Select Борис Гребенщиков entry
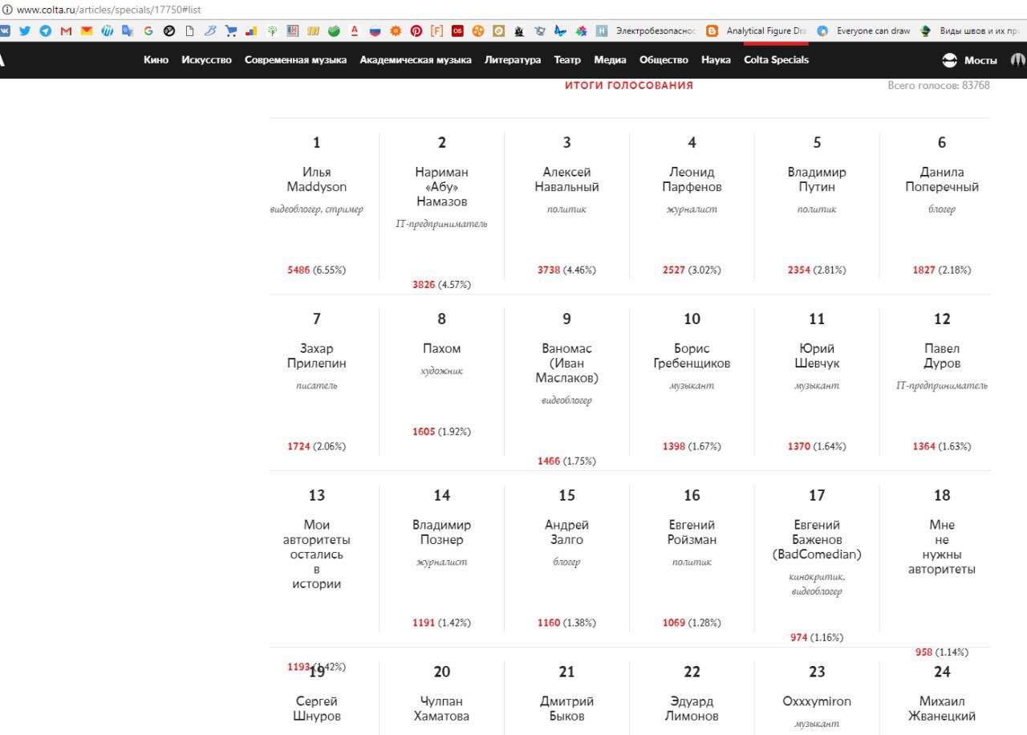The width and height of the screenshot is (1027, 735). 692,356
